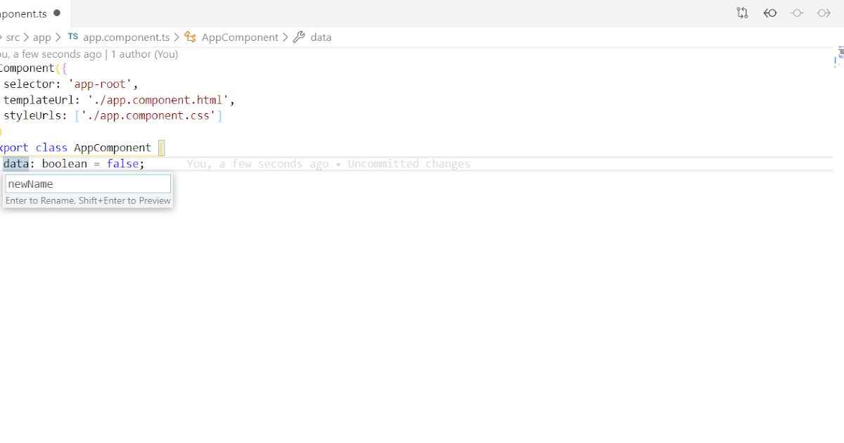
Task: Click inside the newName rename input box
Action: [x=87, y=184]
